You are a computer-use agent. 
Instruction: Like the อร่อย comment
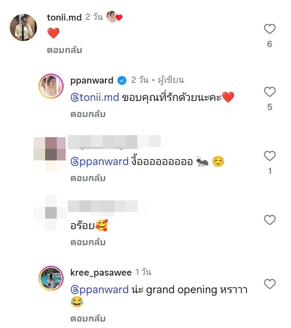(x=270, y=220)
